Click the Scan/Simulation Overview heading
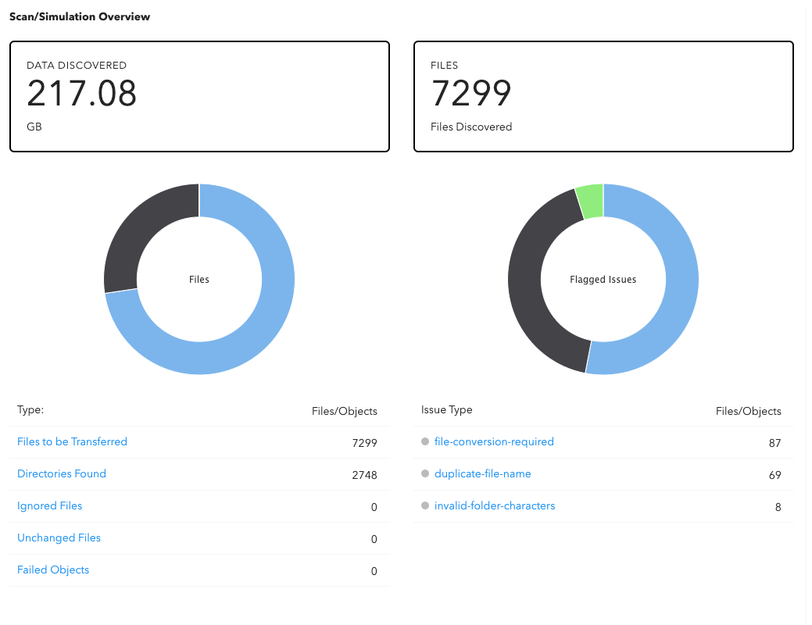 (80, 16)
